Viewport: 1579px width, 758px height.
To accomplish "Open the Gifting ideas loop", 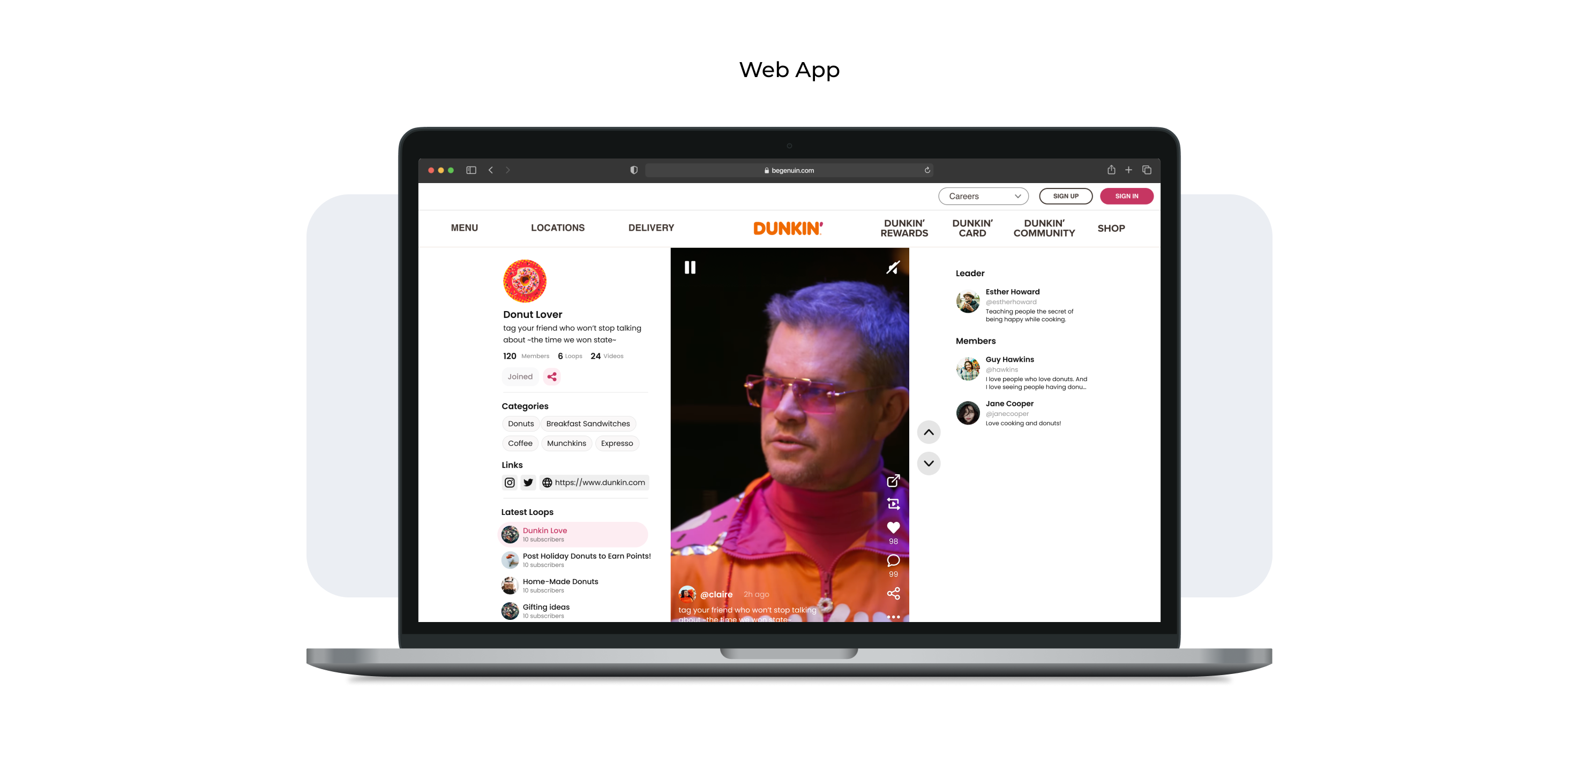I will click(536, 611).
